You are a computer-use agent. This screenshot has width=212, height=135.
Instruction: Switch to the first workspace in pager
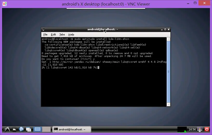tap(37, 129)
